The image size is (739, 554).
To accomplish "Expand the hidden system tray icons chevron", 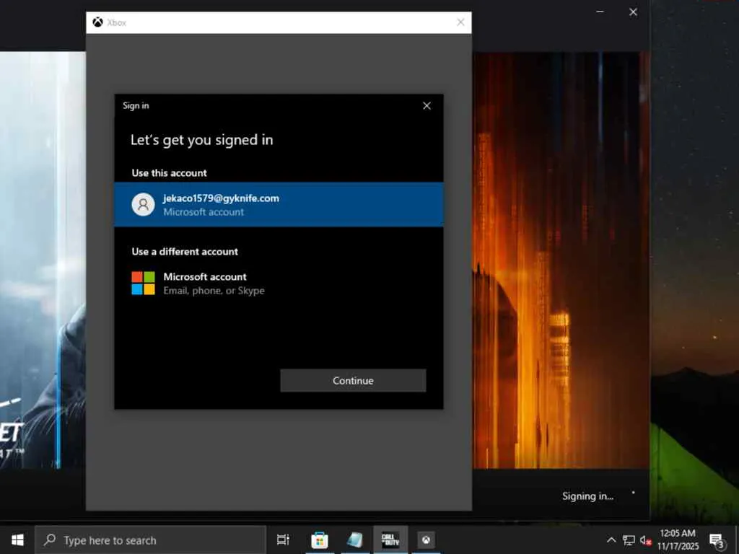I will [x=611, y=540].
